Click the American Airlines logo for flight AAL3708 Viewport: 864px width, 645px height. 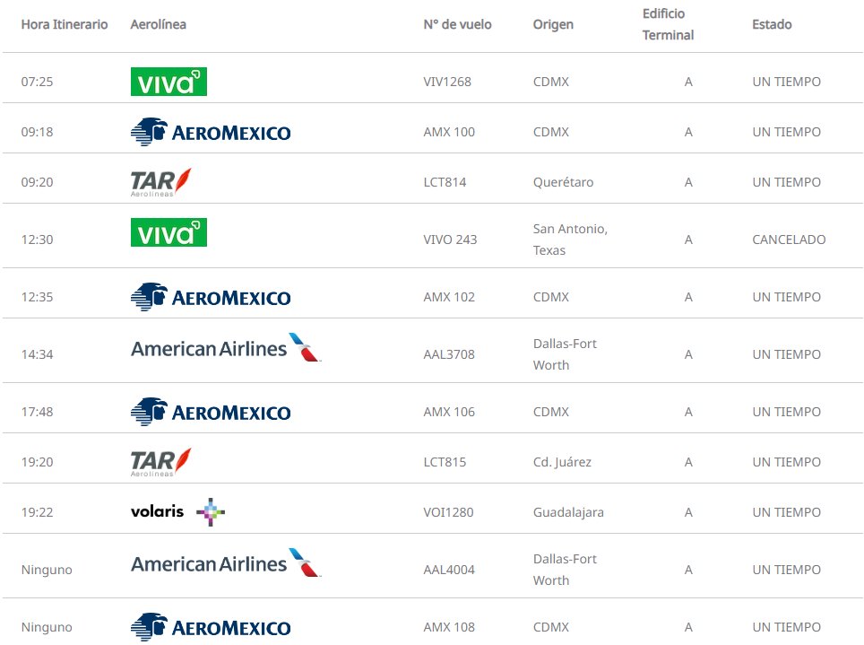[x=225, y=347]
